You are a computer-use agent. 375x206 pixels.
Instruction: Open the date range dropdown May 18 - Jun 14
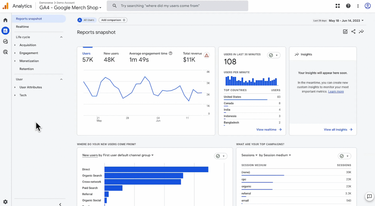tap(346, 21)
